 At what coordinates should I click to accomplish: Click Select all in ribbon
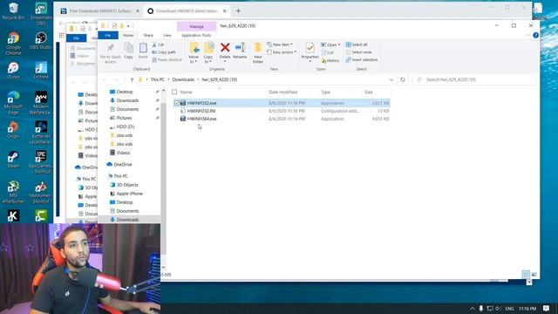357,44
